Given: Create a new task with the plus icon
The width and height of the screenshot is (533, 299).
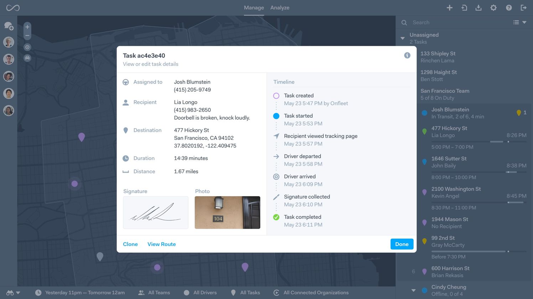Looking at the screenshot, I should pyautogui.click(x=450, y=7).
